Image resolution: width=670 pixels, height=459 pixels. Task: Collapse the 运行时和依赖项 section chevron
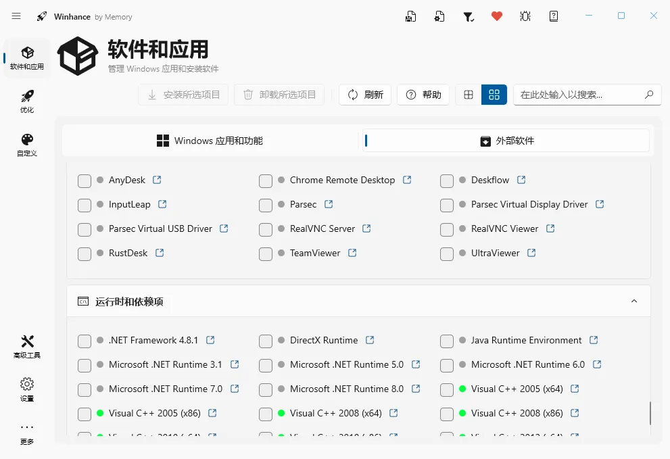[634, 301]
